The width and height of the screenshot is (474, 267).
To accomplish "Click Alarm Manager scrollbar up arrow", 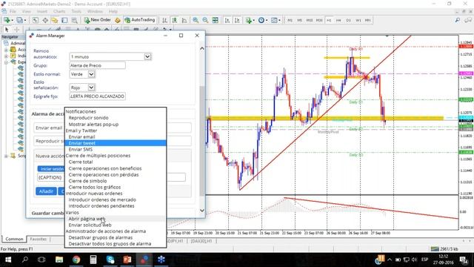I will (x=202, y=48).
